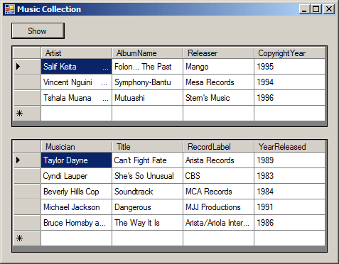Click the row header of Tshala Muana row
Screen dimensions: 339x264
pyautogui.click(x=27, y=98)
